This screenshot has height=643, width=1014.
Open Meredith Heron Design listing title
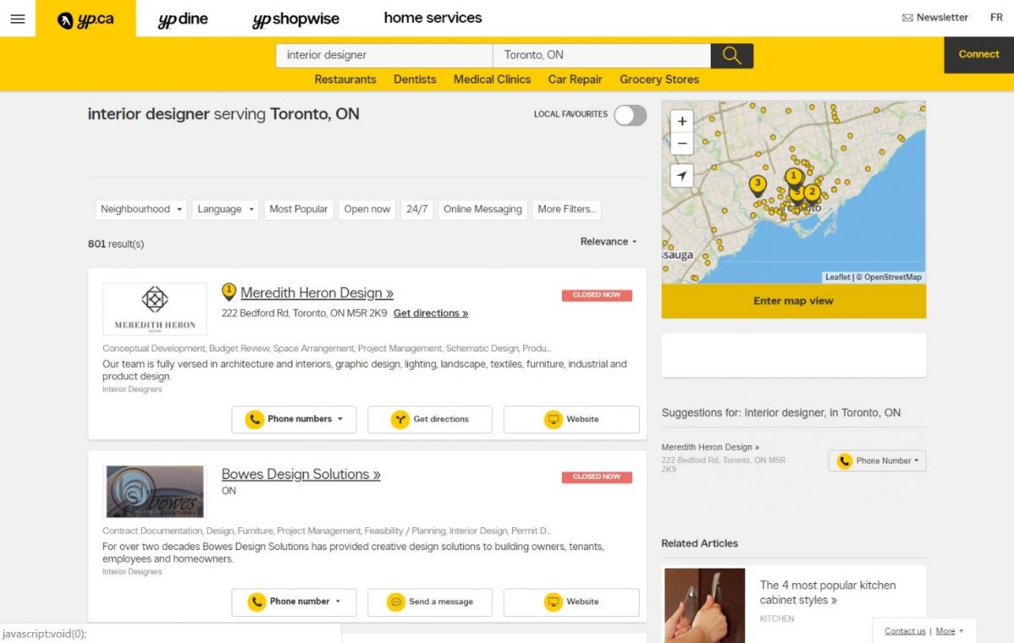click(x=317, y=292)
